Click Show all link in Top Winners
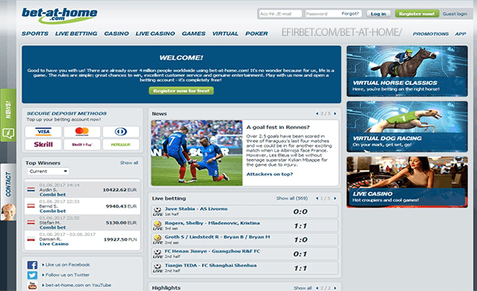 click(129, 163)
